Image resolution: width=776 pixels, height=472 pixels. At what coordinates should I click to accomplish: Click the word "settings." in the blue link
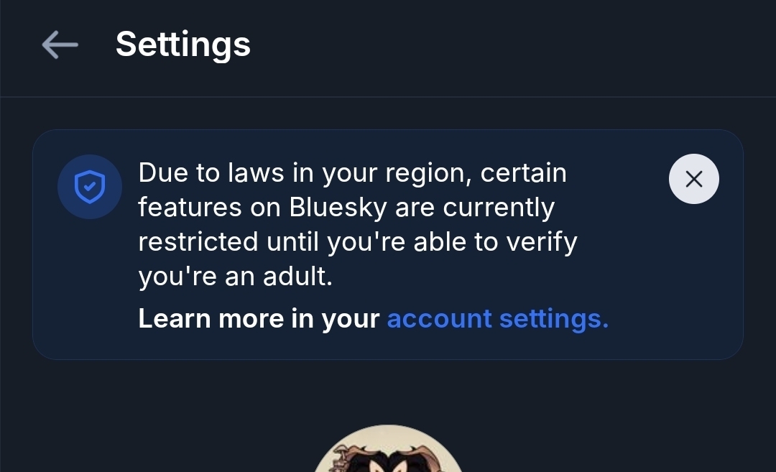tap(553, 318)
